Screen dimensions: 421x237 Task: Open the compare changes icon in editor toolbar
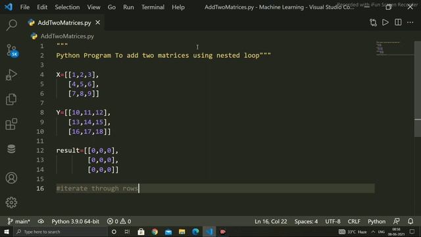pyautogui.click(x=373, y=22)
